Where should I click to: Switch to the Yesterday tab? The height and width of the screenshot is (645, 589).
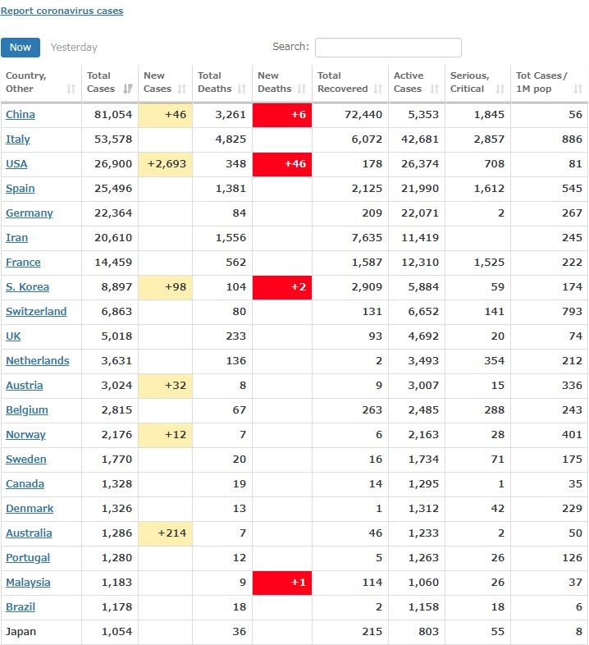74,48
